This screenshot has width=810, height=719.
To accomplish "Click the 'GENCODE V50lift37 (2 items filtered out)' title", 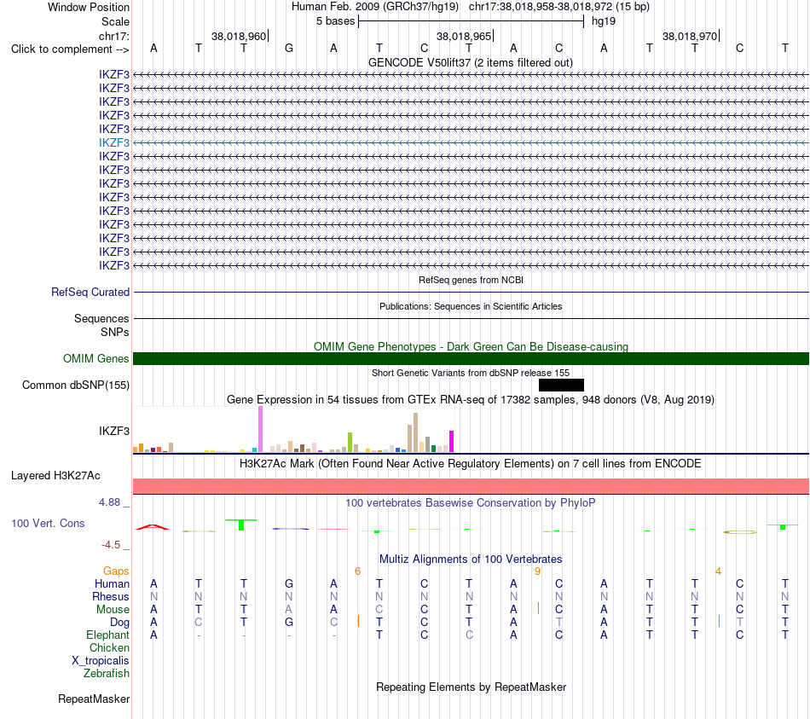I will point(471,62).
